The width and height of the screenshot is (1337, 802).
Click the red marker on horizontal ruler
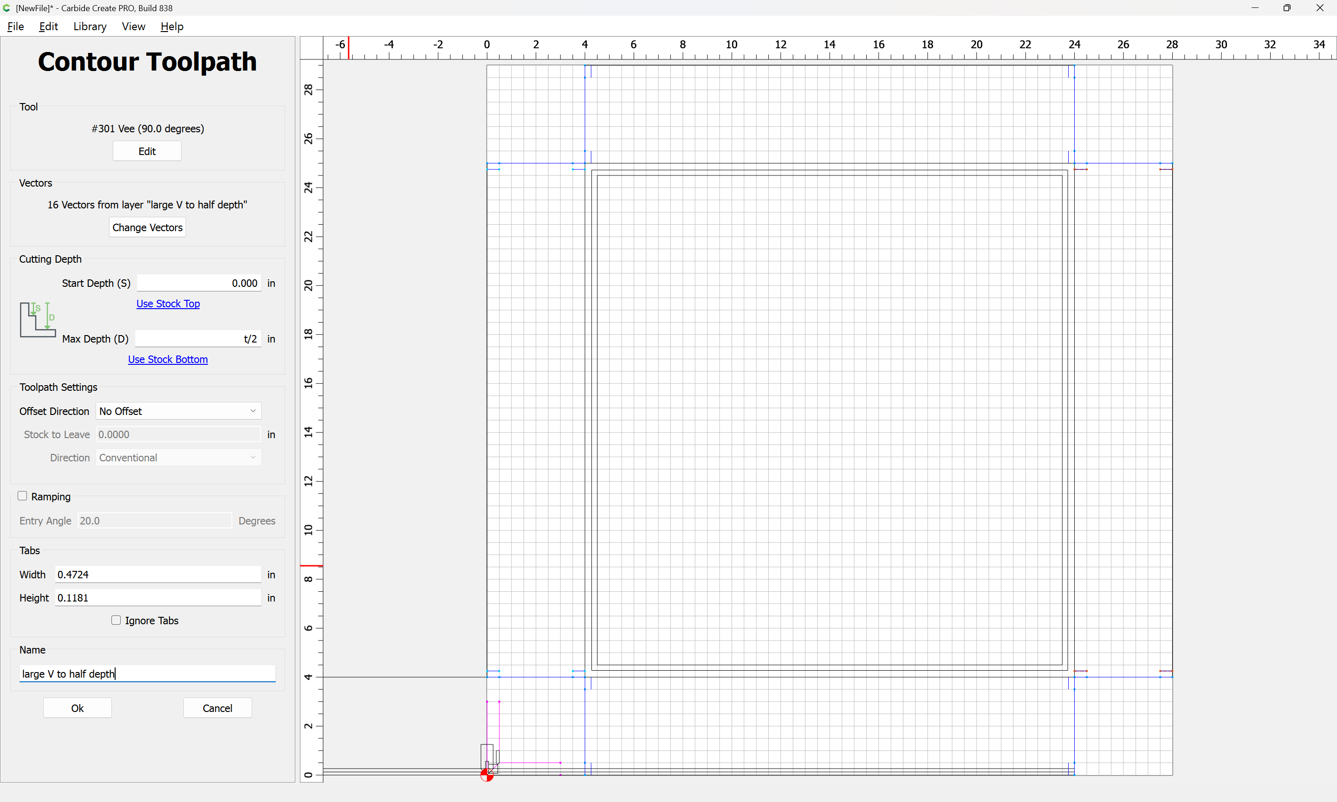tap(349, 47)
